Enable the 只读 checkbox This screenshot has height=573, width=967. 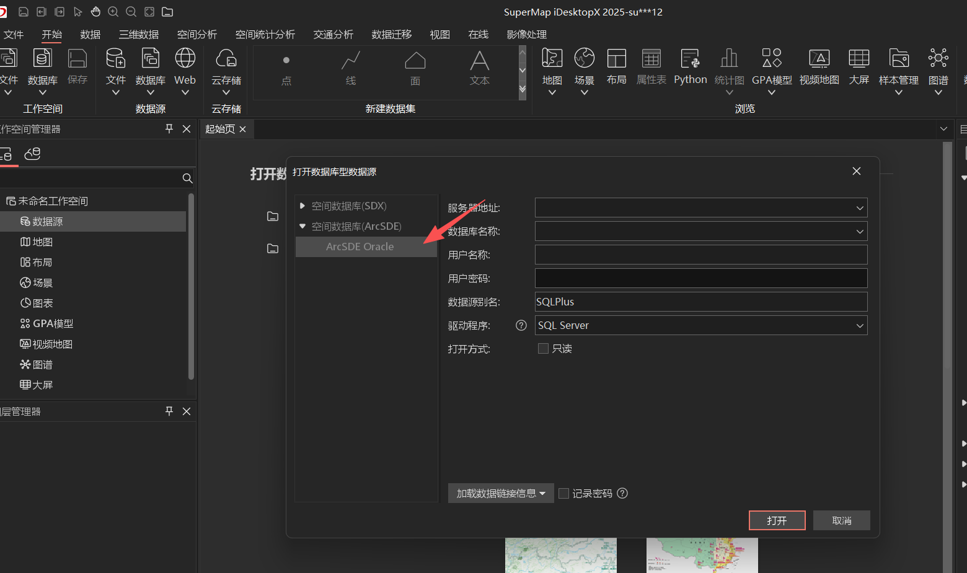pos(544,349)
